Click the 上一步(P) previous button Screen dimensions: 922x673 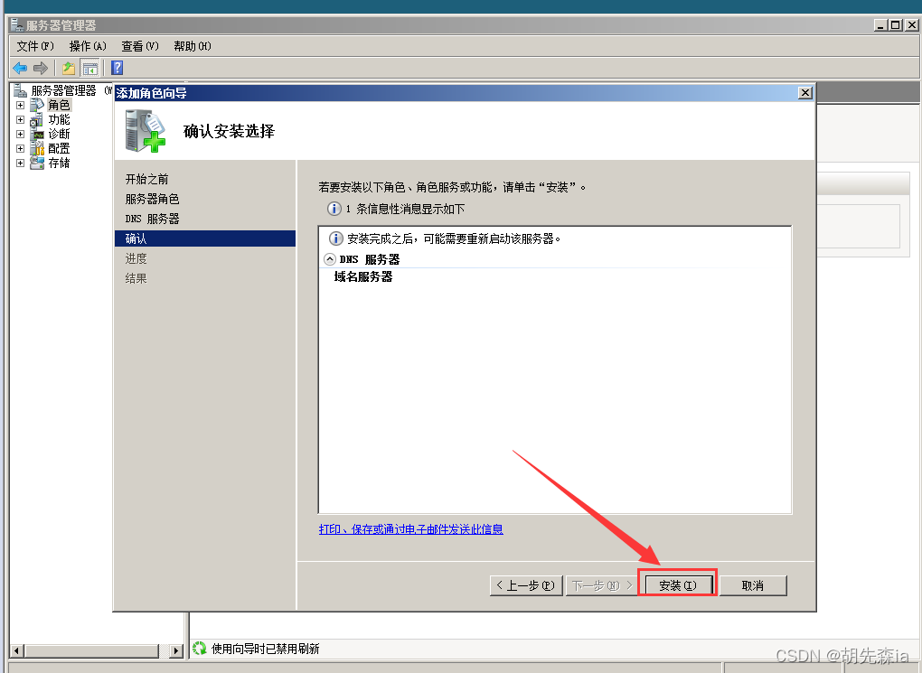coord(526,585)
